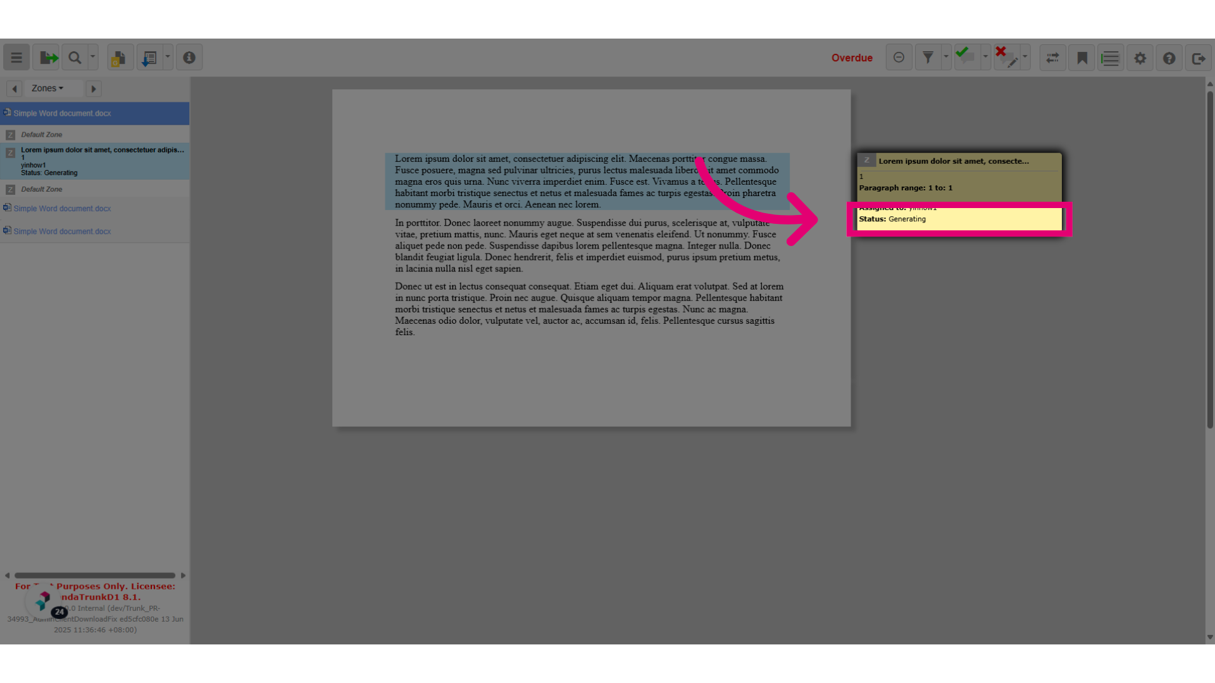
Task: Toggle the paragraph lines view icon
Action: coord(1111,58)
